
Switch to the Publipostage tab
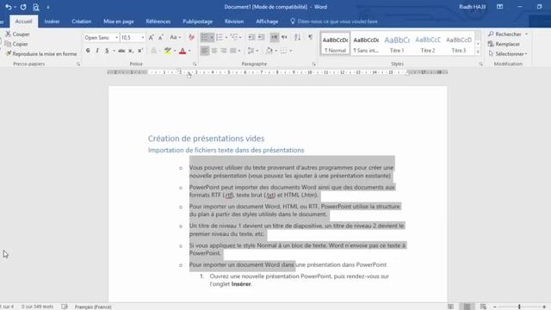click(197, 22)
